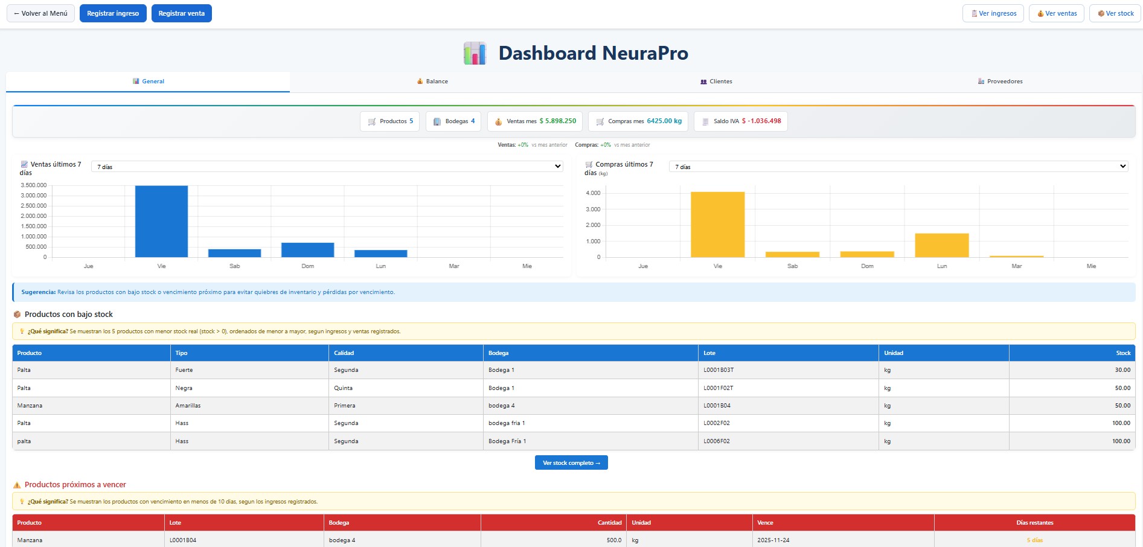This screenshot has width=1143, height=547.
Task: Click the chart icon beside Ventas últimos 7 días
Action: point(24,164)
